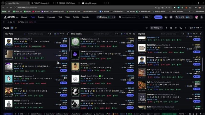Open the Rewards tab
Viewport: 205px width, 115px height.
coord(85,17)
